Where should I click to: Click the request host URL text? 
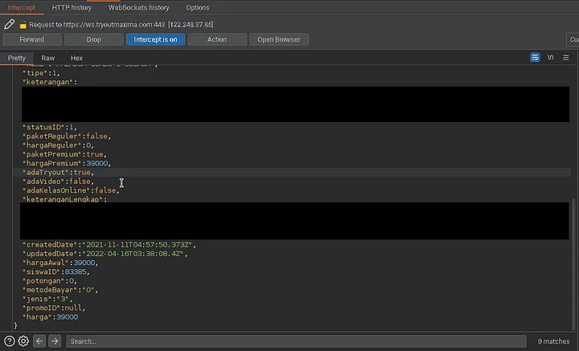(113, 25)
